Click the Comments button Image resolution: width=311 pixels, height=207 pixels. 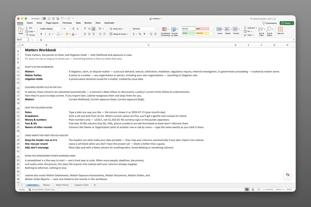tap(269, 23)
